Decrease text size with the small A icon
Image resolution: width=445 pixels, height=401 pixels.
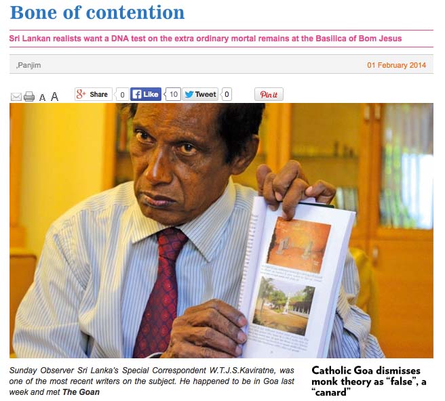[x=42, y=98]
